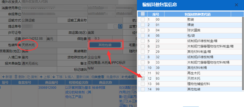Toggle the checkbox beside 提运单号 field
The image size is (244, 107).
click(115, 27)
